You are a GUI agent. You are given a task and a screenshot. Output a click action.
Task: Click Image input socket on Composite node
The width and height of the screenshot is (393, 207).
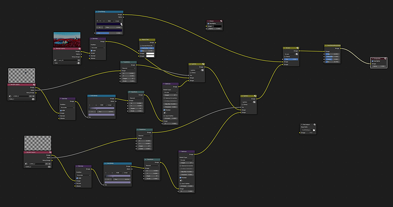click(370, 64)
